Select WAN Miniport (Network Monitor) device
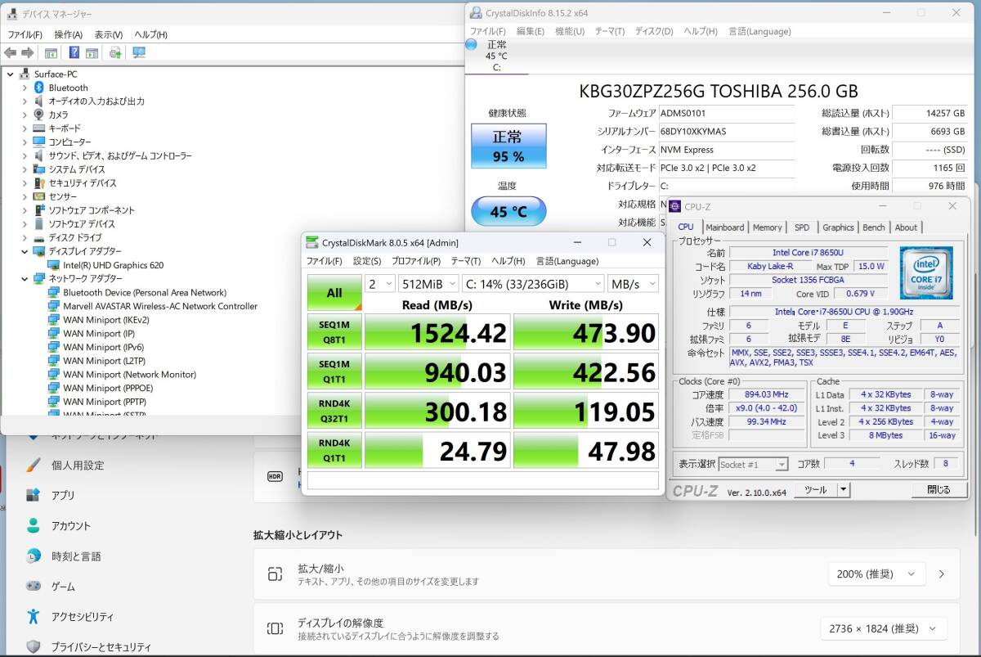This screenshot has height=657, width=981. pos(129,374)
